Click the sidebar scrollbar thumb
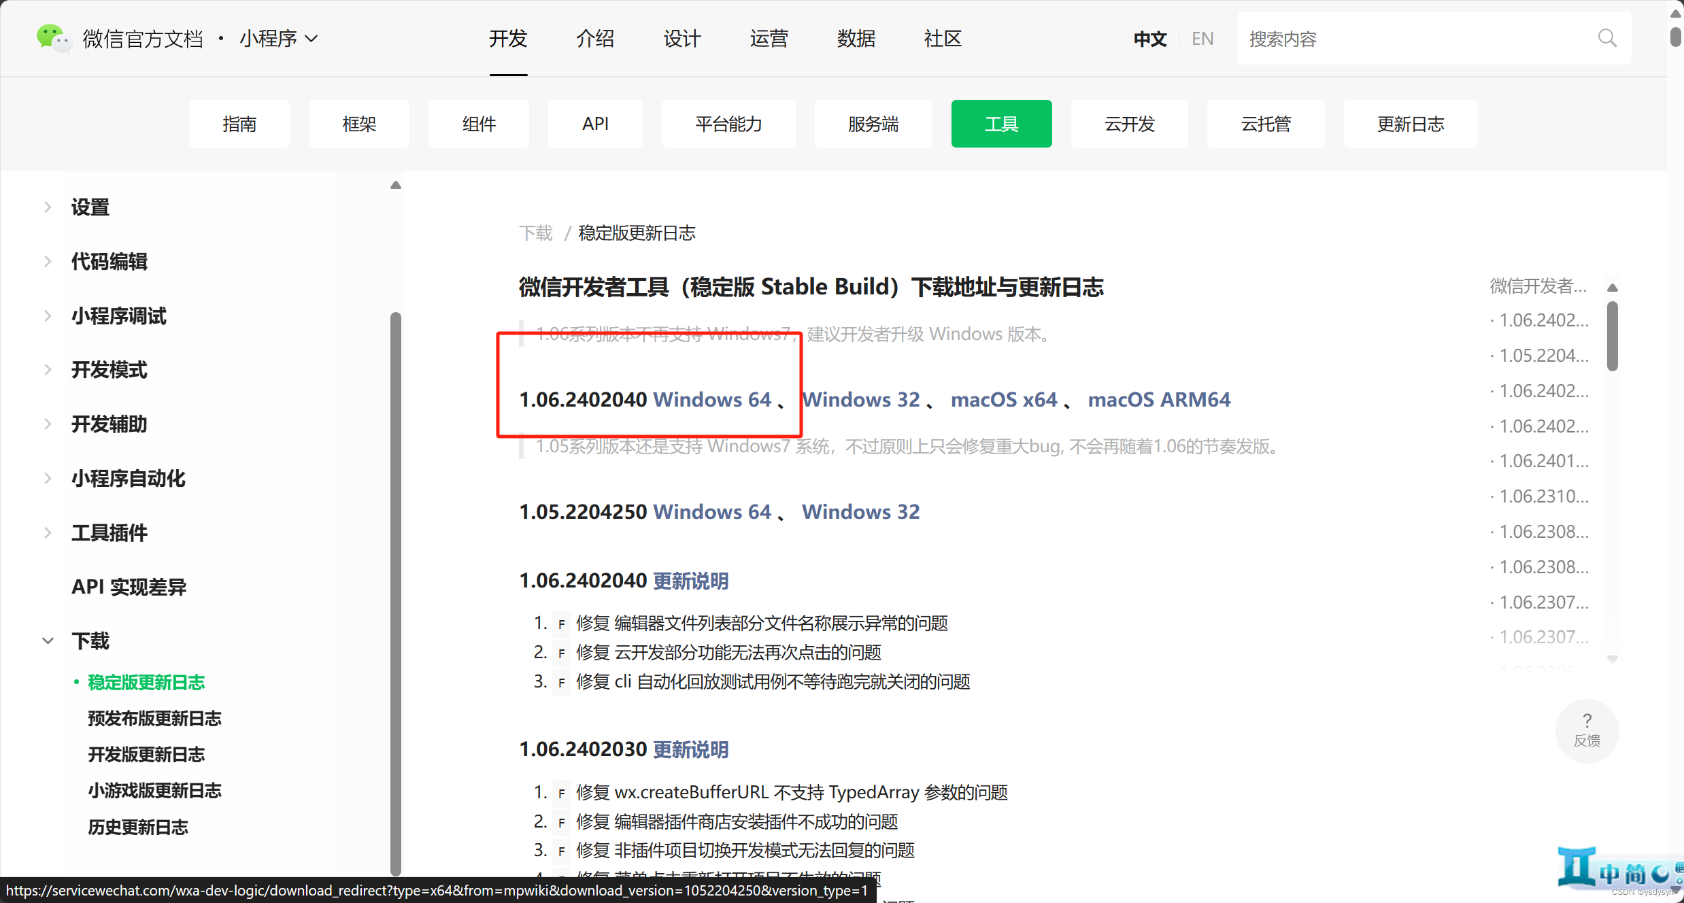This screenshot has height=903, width=1684. click(x=396, y=594)
